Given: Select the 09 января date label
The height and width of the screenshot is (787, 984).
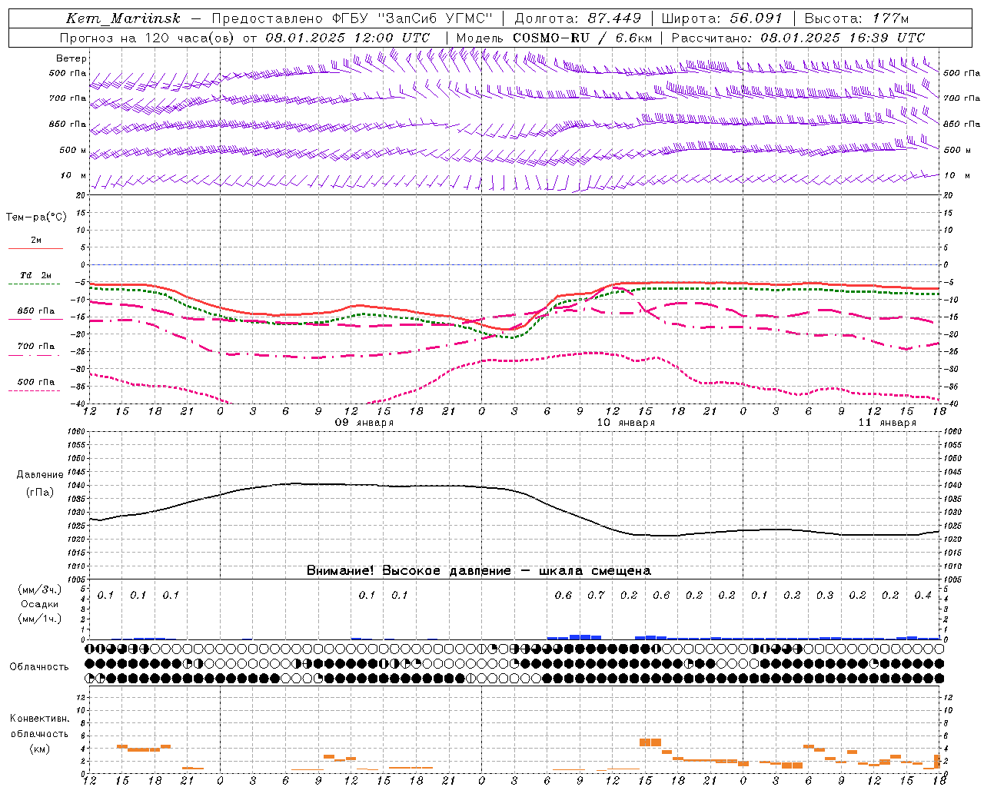Looking at the screenshot, I should tap(363, 423).
